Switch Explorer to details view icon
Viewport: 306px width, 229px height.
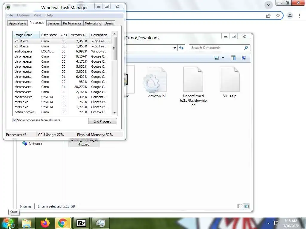click(x=239, y=206)
